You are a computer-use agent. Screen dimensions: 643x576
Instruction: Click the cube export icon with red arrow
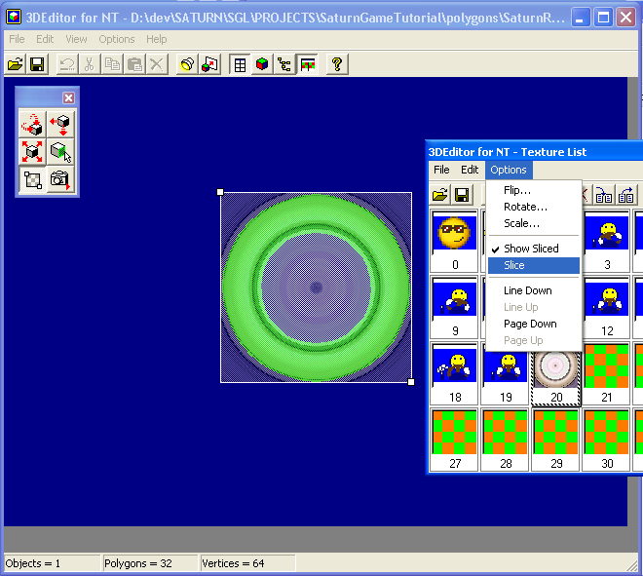point(209,64)
